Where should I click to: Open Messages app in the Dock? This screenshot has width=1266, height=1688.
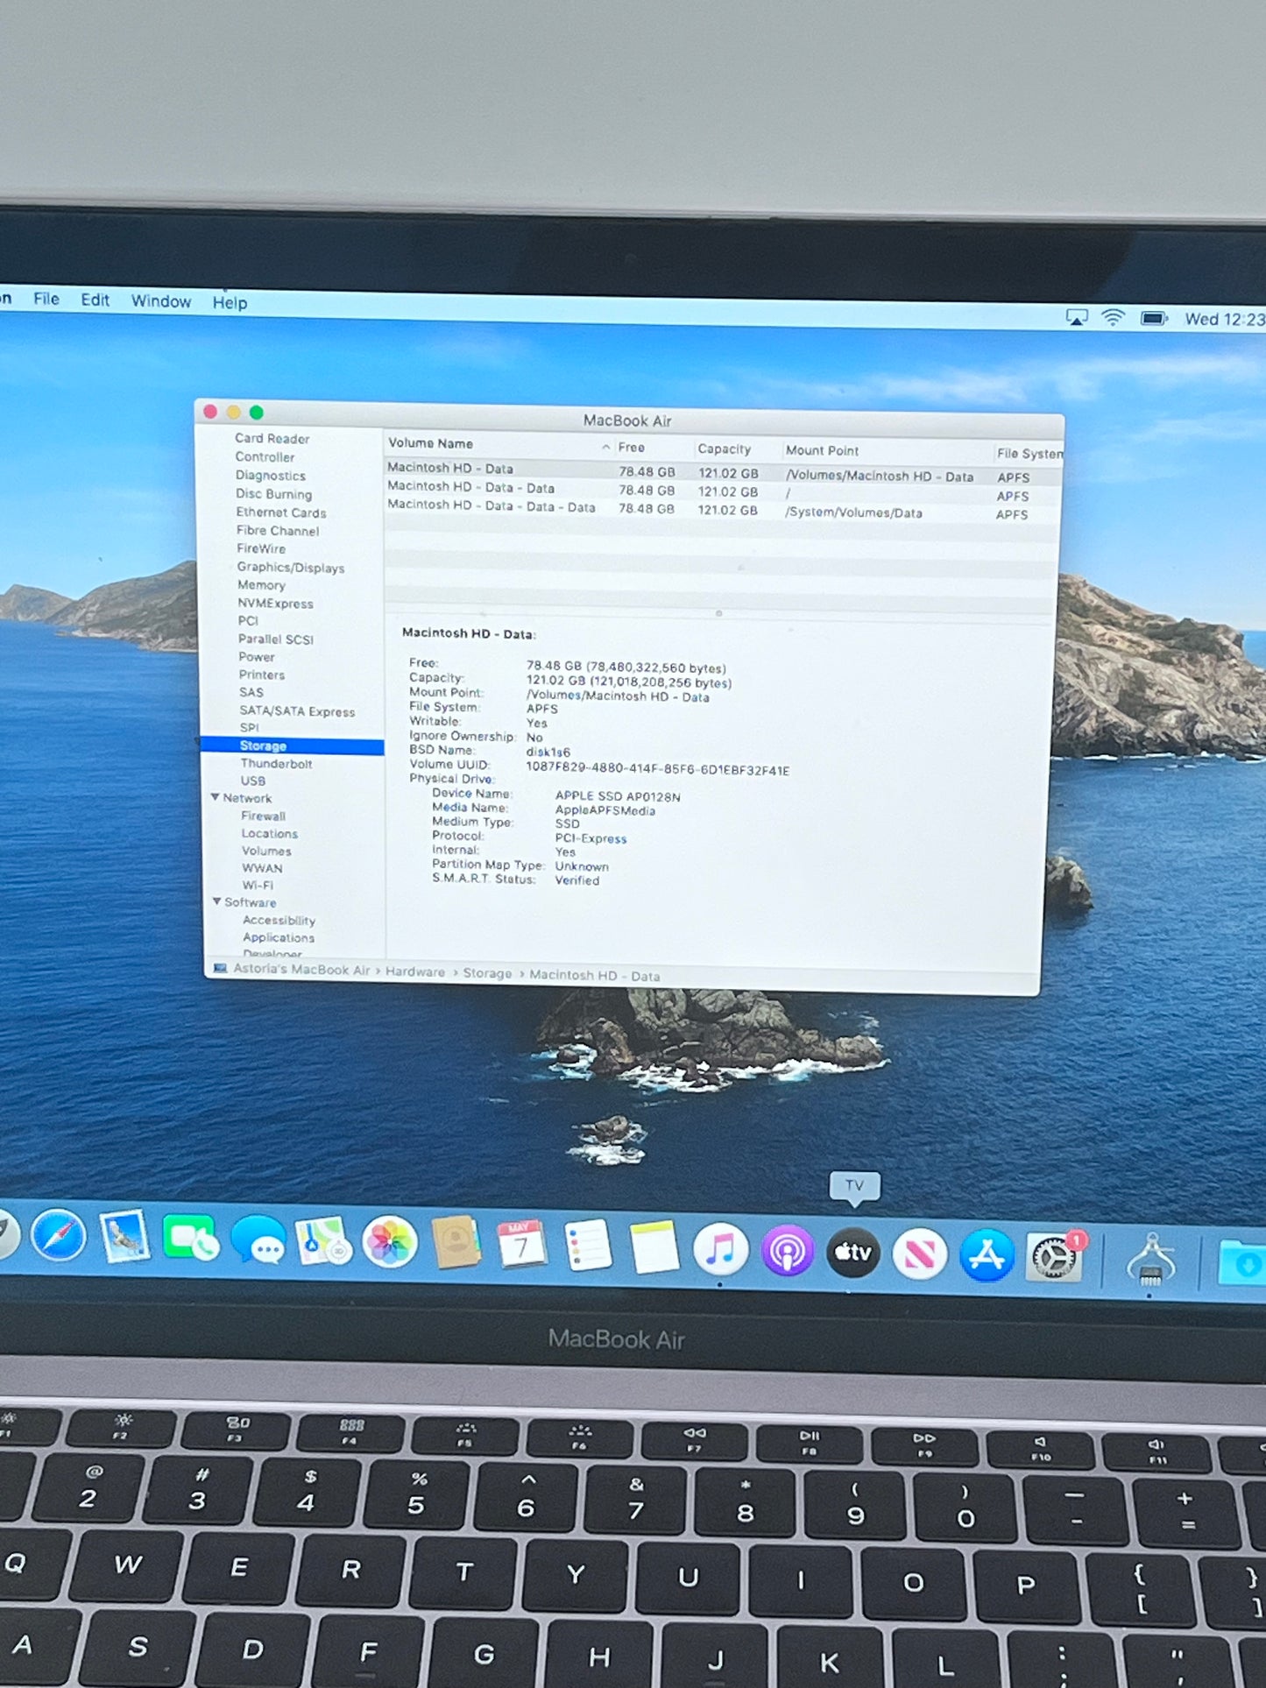pyautogui.click(x=258, y=1240)
